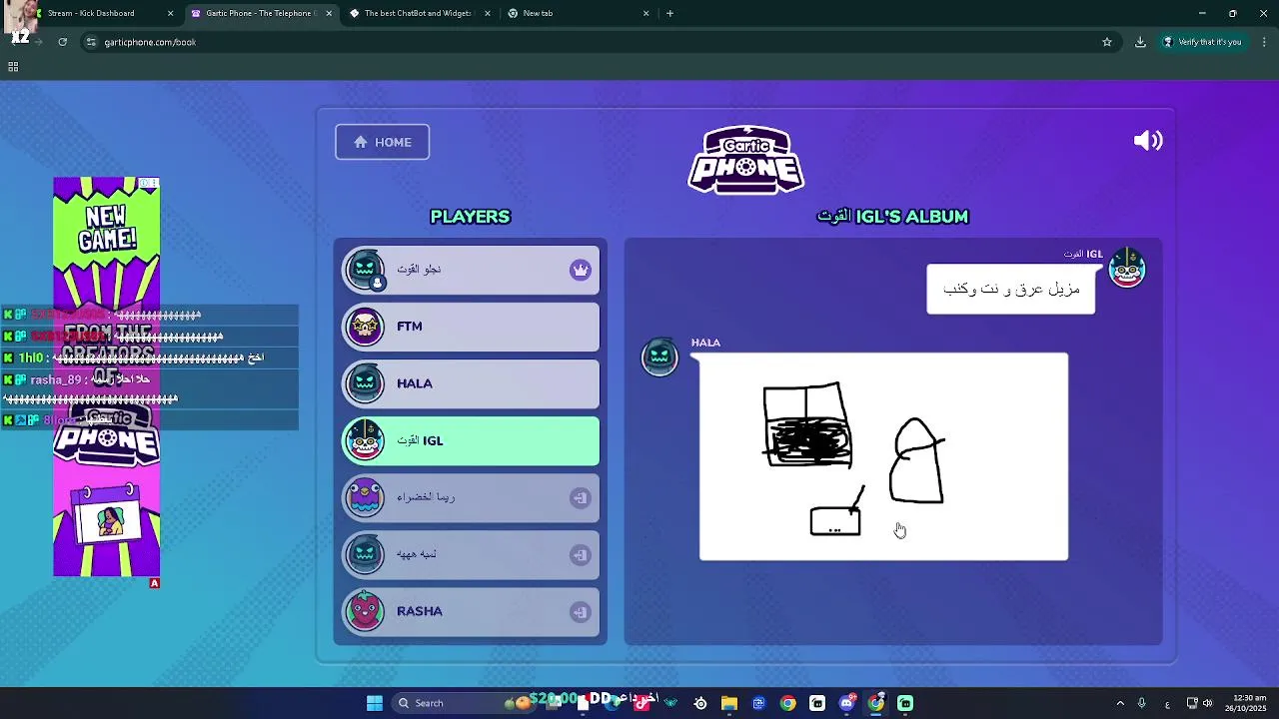1279x719 pixels.
Task: Open the Google Chrome taskbar icon
Action: click(788, 703)
